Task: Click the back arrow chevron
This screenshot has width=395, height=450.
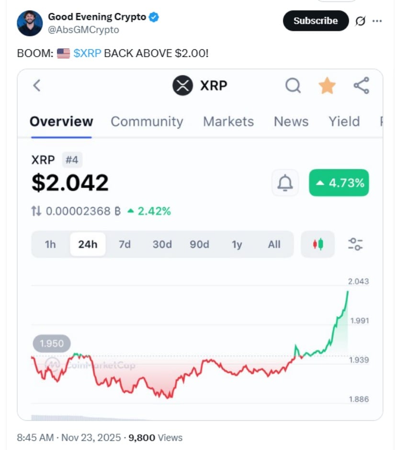Action: point(37,86)
